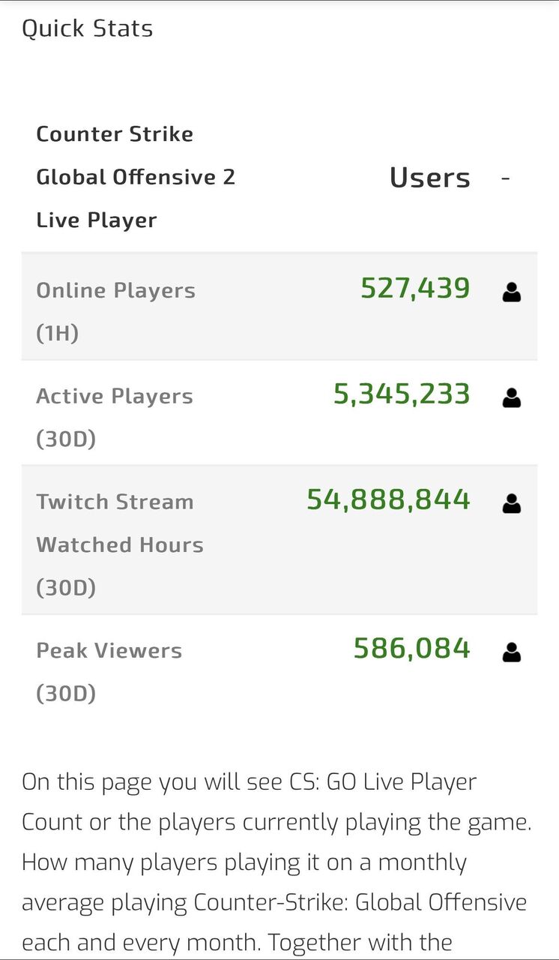Click the 5,345,233 active players value
The height and width of the screenshot is (960, 559).
click(x=402, y=394)
